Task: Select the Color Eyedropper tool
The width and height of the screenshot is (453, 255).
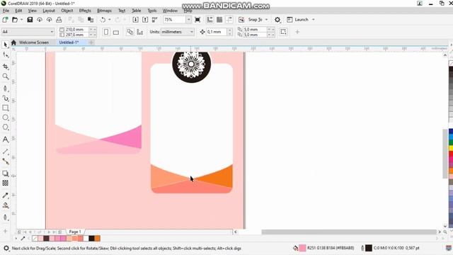Action: point(5,195)
